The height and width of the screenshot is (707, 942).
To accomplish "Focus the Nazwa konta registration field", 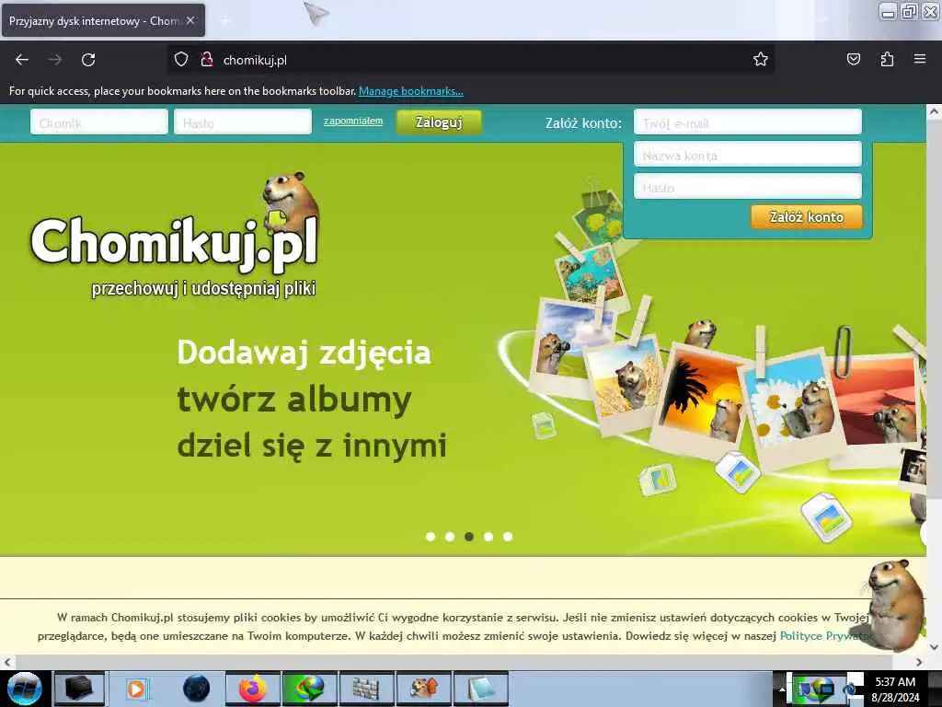I will tap(748, 155).
